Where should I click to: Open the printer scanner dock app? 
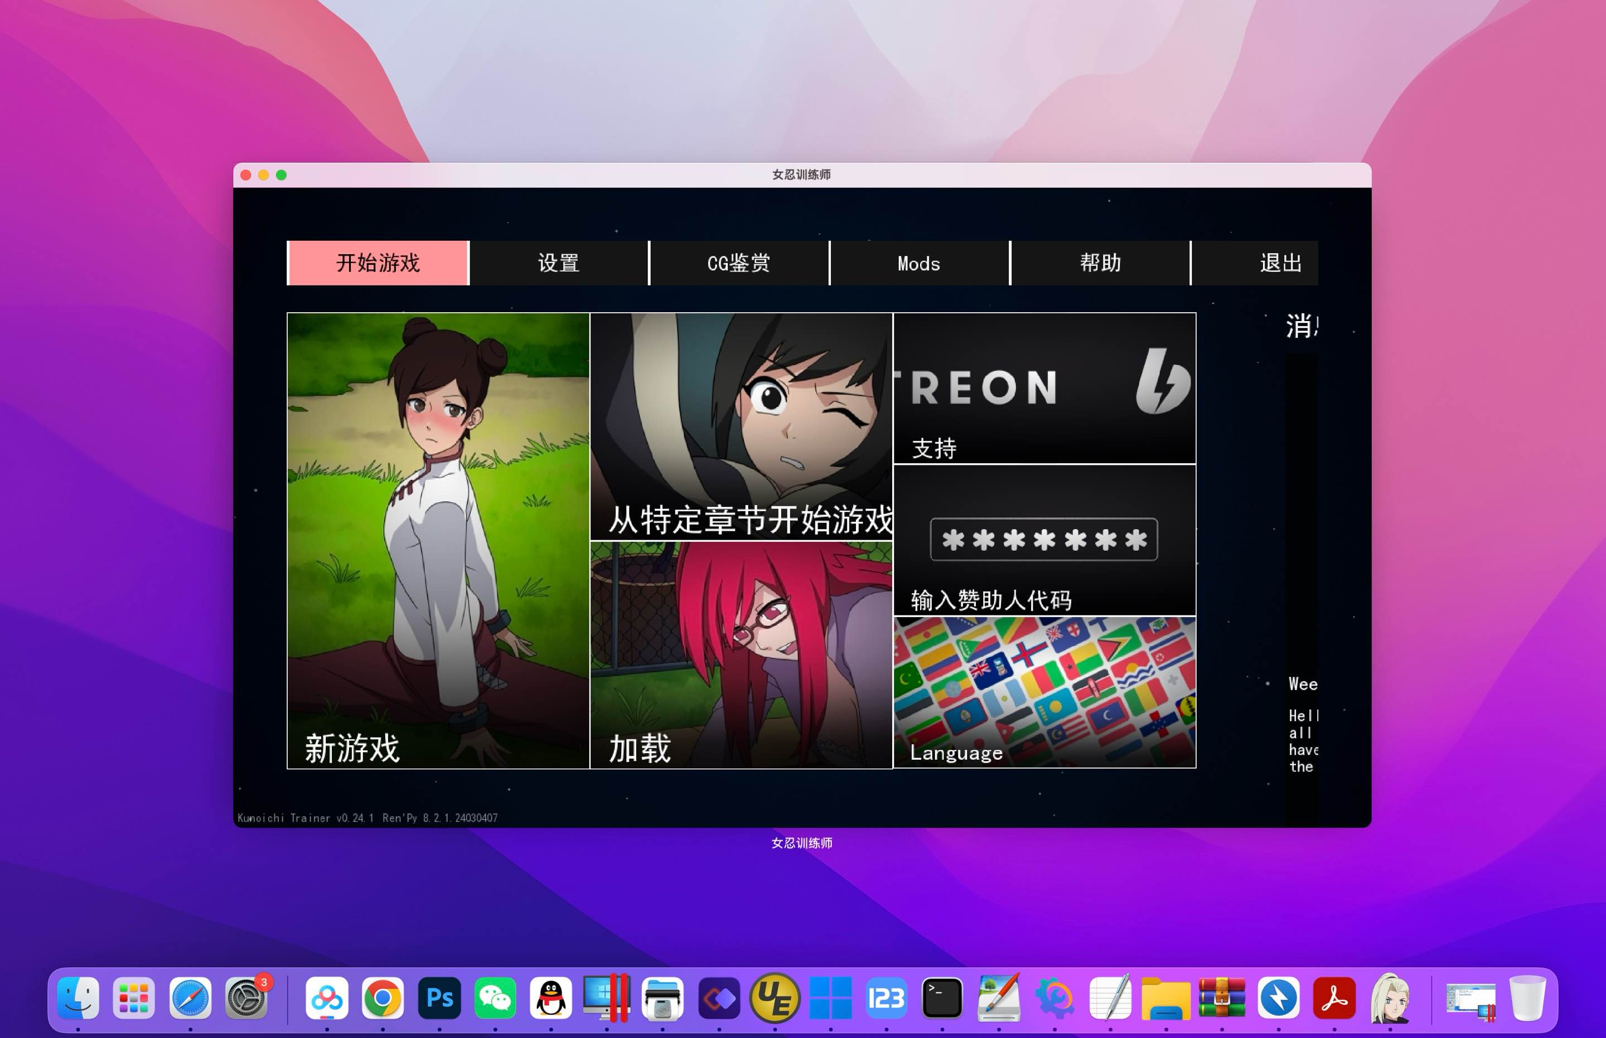[x=663, y=997]
